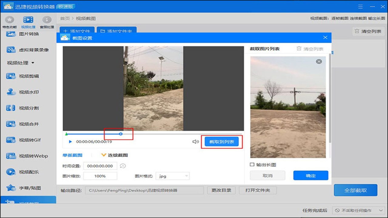Click the 更改目录 button

click(x=221, y=190)
